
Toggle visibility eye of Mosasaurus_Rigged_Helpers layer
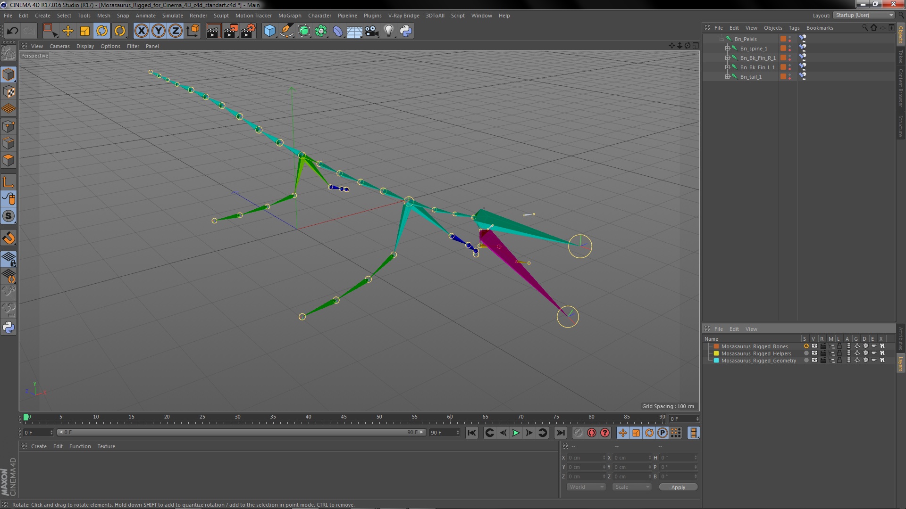[814, 353]
